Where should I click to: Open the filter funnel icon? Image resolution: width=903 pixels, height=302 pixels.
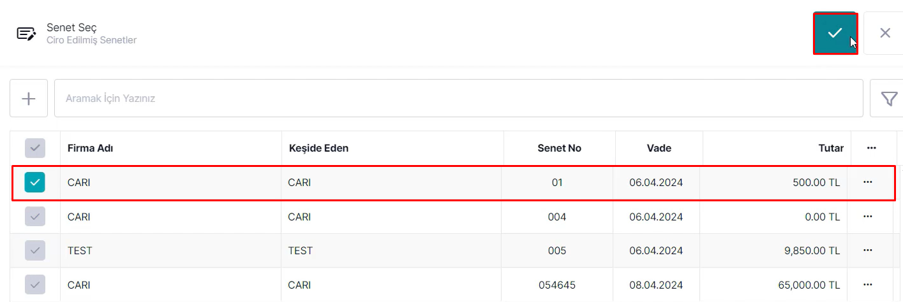[888, 98]
